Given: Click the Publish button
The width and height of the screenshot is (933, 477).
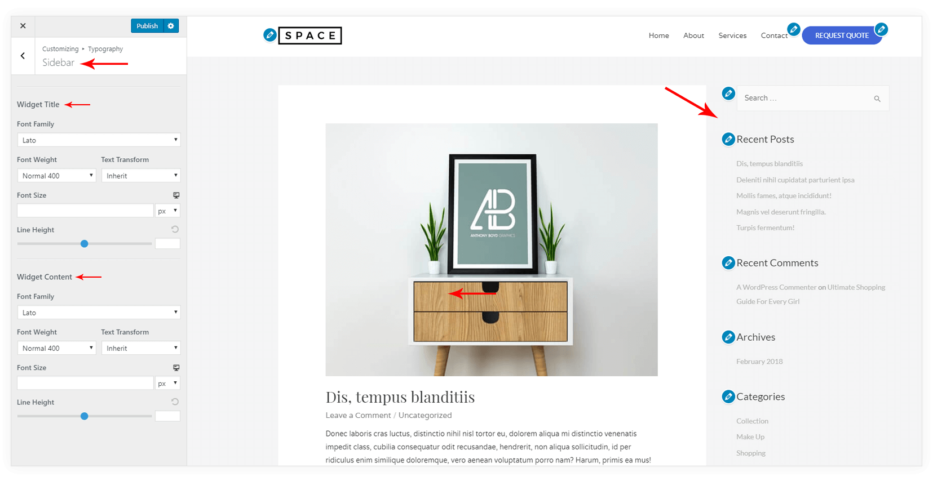Looking at the screenshot, I should pyautogui.click(x=147, y=26).
